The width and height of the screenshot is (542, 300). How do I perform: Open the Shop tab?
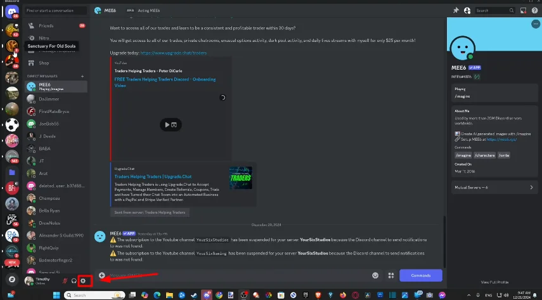[56, 63]
